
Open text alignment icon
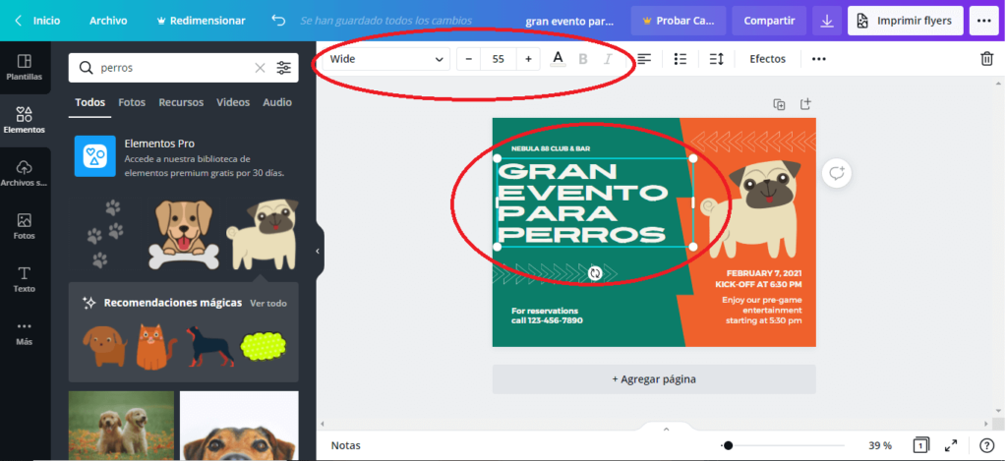pyautogui.click(x=644, y=59)
